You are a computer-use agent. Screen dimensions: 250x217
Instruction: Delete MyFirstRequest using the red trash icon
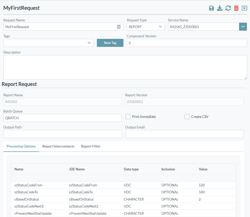coord(236,8)
